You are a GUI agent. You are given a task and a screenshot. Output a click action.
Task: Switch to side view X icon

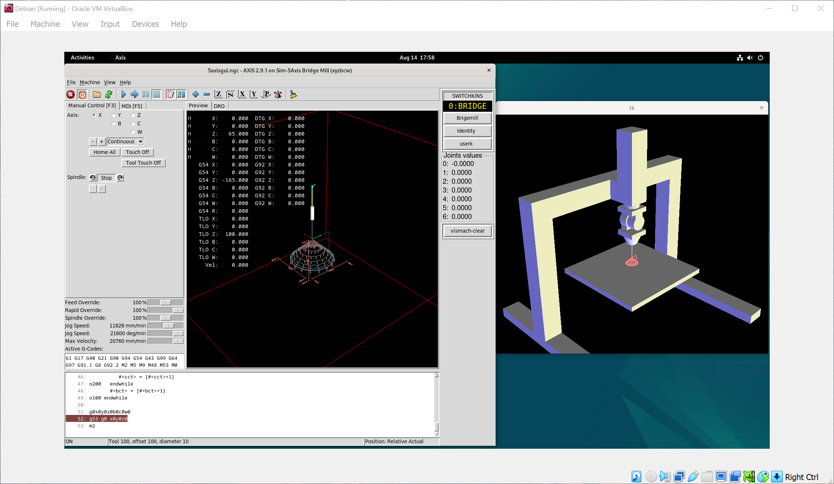click(x=241, y=95)
